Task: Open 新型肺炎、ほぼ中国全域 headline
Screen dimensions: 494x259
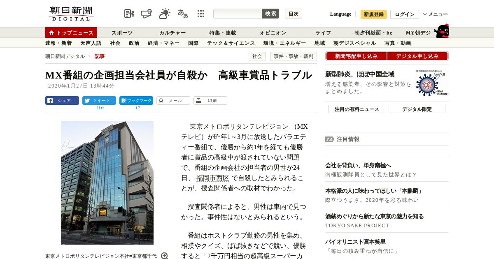Action: pyautogui.click(x=360, y=74)
